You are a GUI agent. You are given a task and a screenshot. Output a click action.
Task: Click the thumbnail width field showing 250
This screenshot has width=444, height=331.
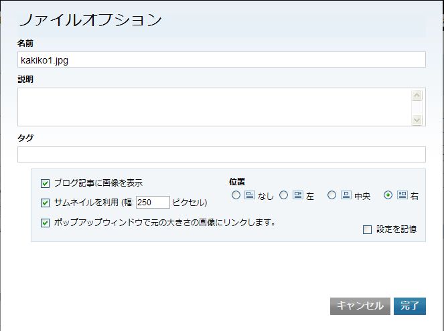click(x=153, y=203)
